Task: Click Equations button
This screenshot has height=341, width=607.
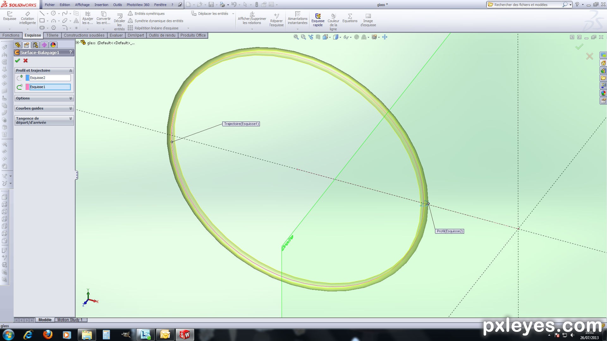Action: (x=350, y=18)
